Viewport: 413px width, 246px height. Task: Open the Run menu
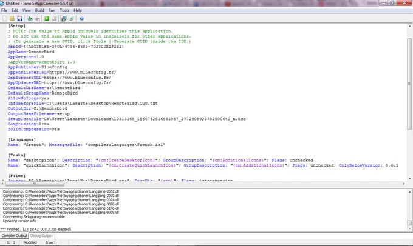pyautogui.click(x=52, y=10)
